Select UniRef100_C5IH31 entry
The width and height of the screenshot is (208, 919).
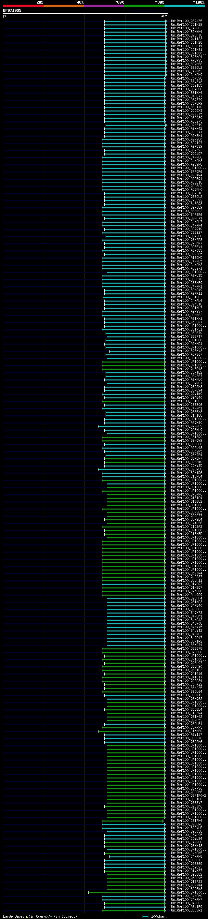tap(187, 50)
